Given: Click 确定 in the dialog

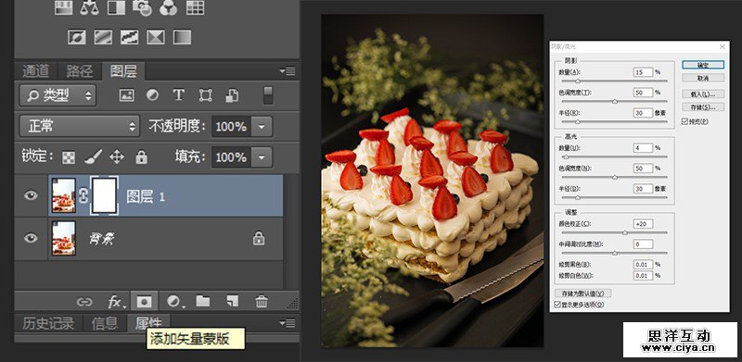Looking at the screenshot, I should tap(703, 65).
